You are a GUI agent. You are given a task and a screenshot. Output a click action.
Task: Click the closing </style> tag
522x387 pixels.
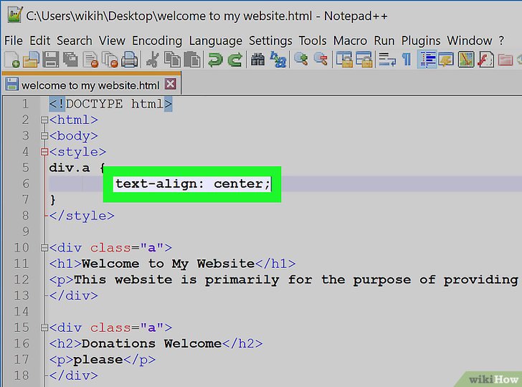(82, 216)
